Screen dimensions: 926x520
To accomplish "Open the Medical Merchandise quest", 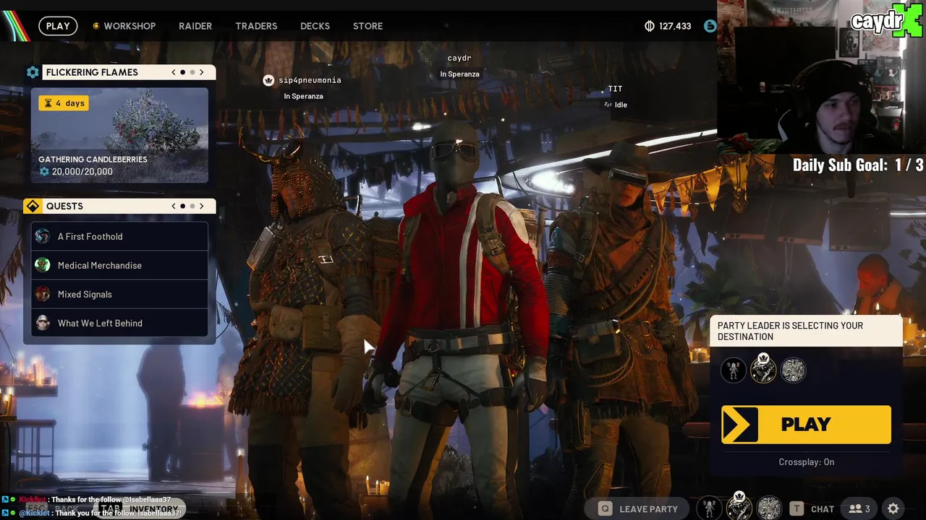I will click(x=119, y=265).
